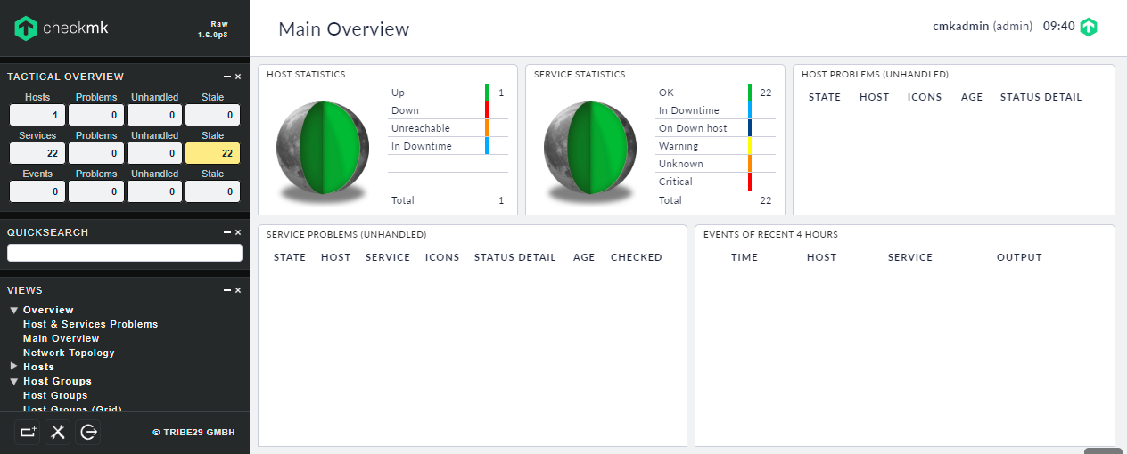Close the Tactical Overview snapin

coord(238,77)
